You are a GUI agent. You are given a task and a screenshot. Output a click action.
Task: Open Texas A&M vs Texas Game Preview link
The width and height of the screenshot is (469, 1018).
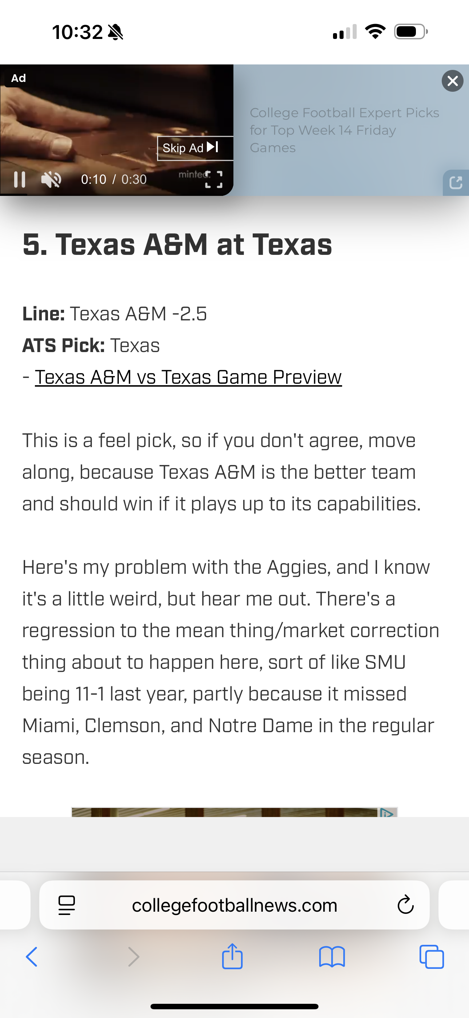188,377
